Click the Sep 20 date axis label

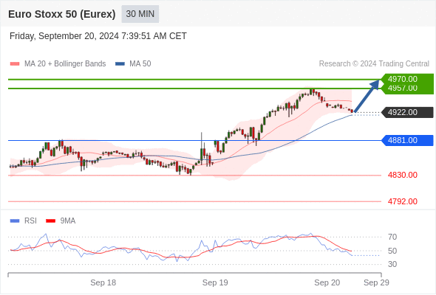pyautogui.click(x=327, y=282)
